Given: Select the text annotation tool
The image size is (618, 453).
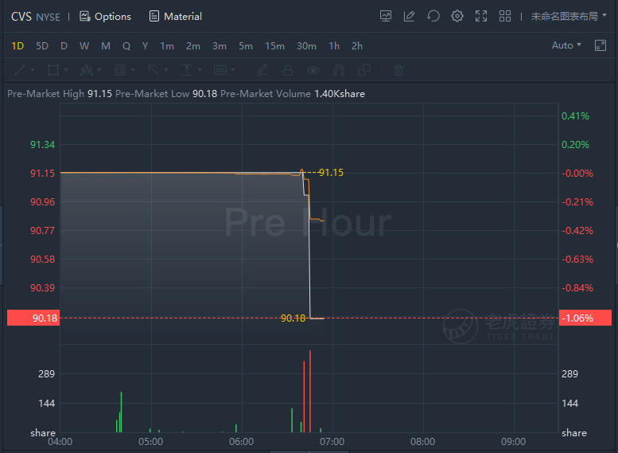Looking at the screenshot, I should [187, 70].
